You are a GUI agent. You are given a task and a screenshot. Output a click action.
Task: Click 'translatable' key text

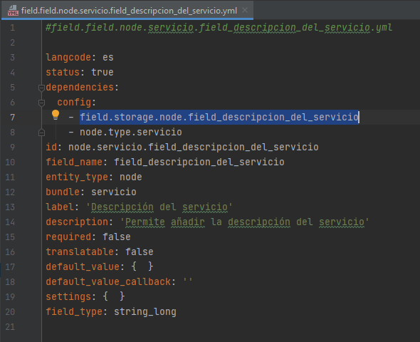click(x=80, y=252)
